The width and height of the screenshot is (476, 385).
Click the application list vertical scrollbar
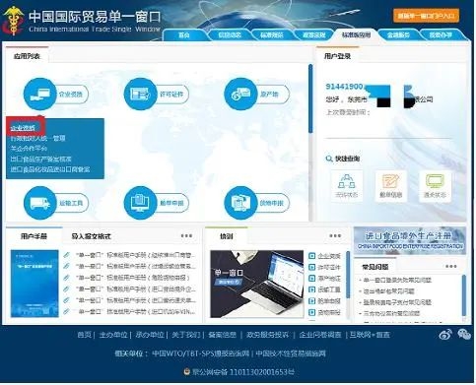310,98
